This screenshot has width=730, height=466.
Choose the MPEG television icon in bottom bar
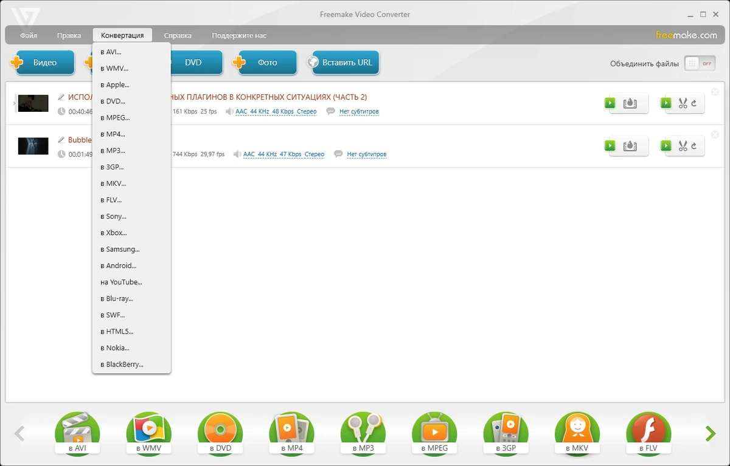point(434,433)
